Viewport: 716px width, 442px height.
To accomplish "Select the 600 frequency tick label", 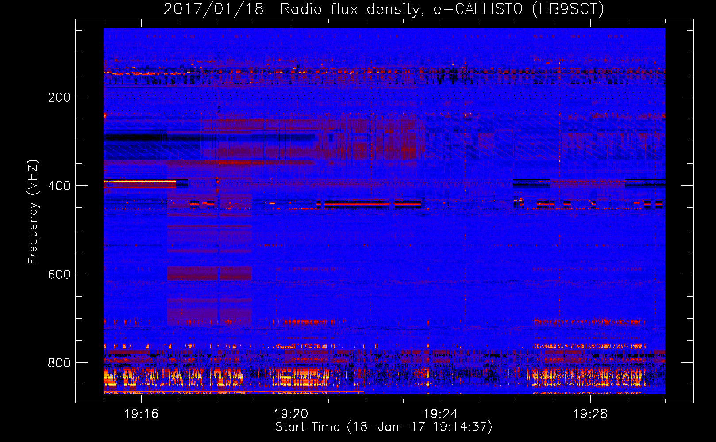I will (59, 274).
